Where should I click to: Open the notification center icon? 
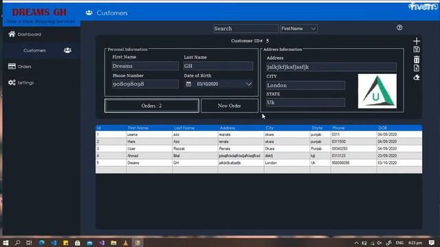click(432, 242)
